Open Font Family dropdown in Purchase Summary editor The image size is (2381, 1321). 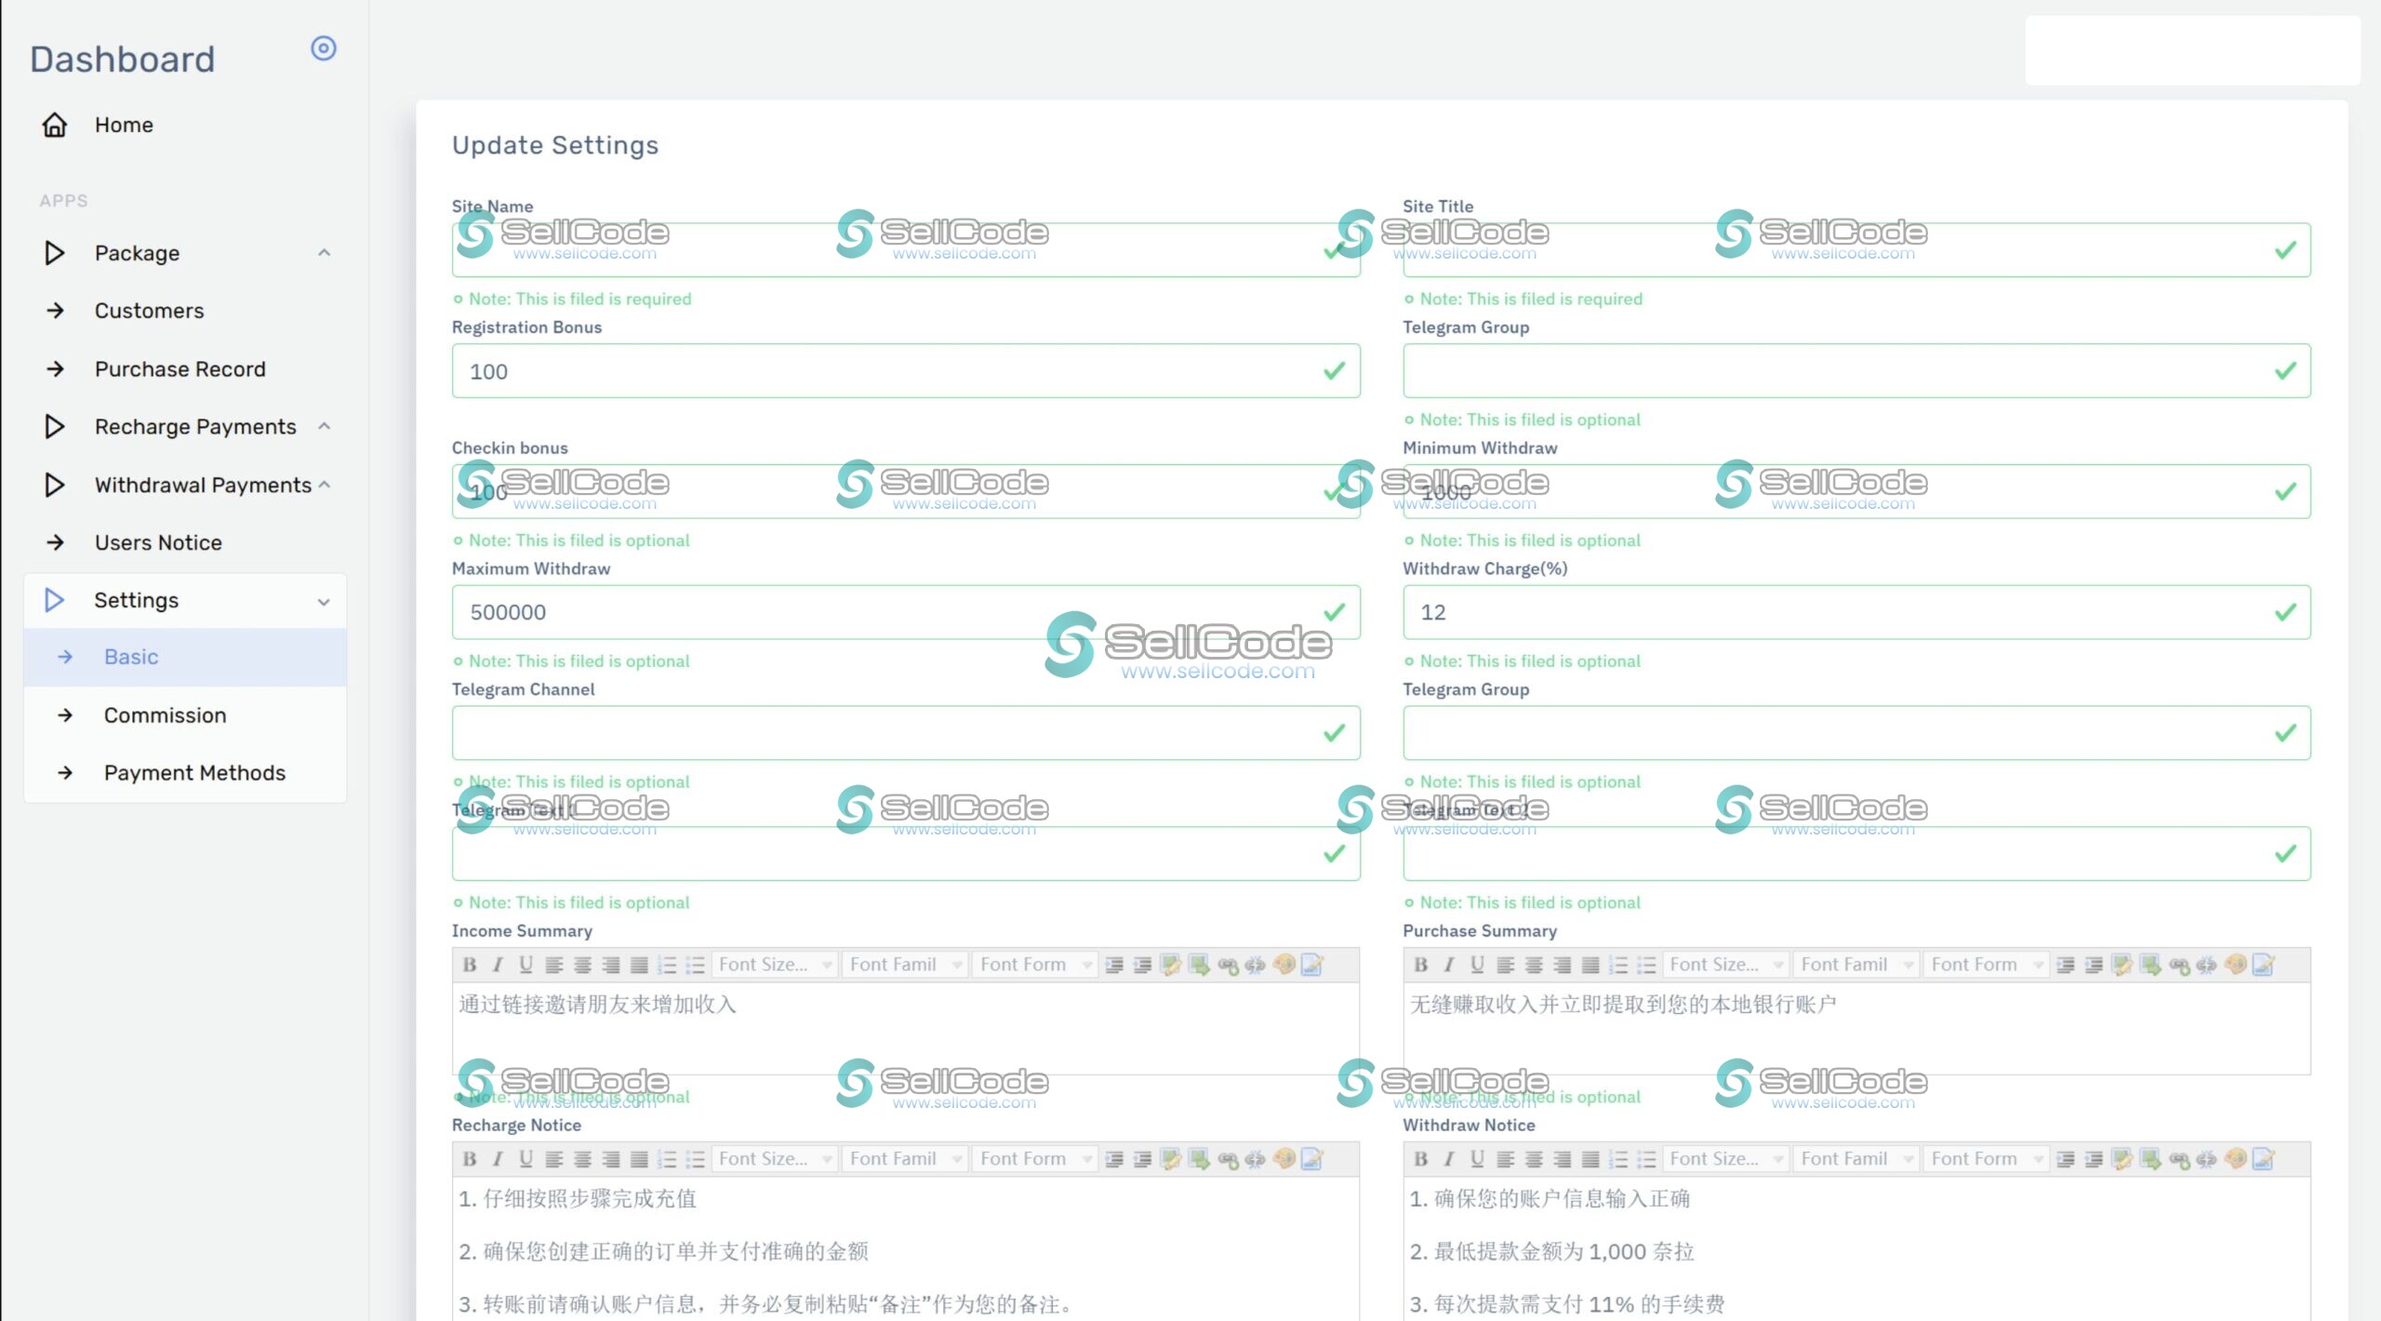tap(1856, 965)
